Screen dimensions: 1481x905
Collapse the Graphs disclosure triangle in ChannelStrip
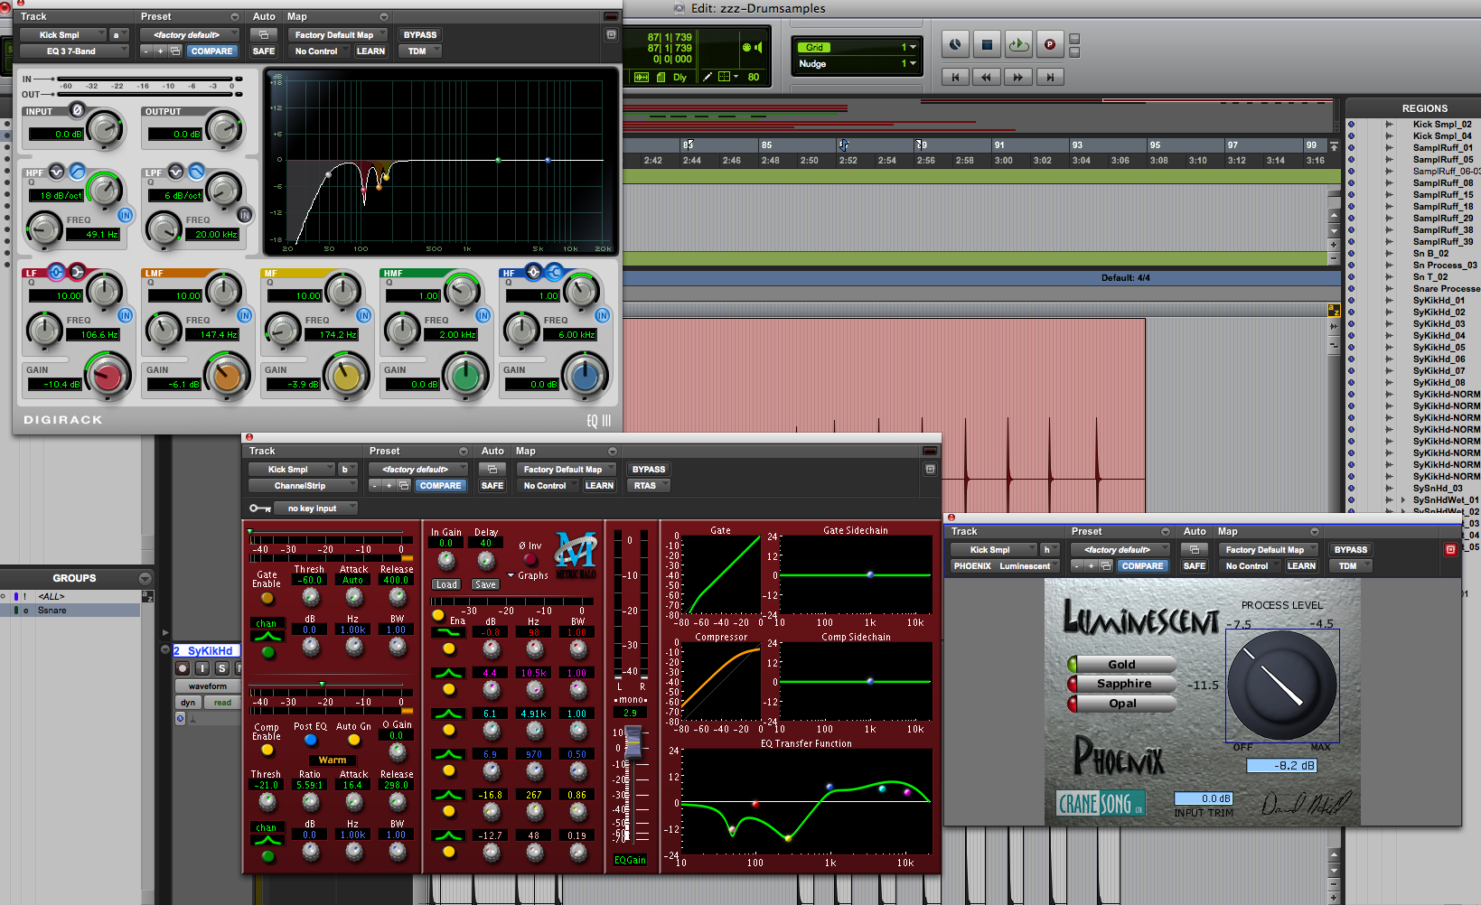point(511,575)
